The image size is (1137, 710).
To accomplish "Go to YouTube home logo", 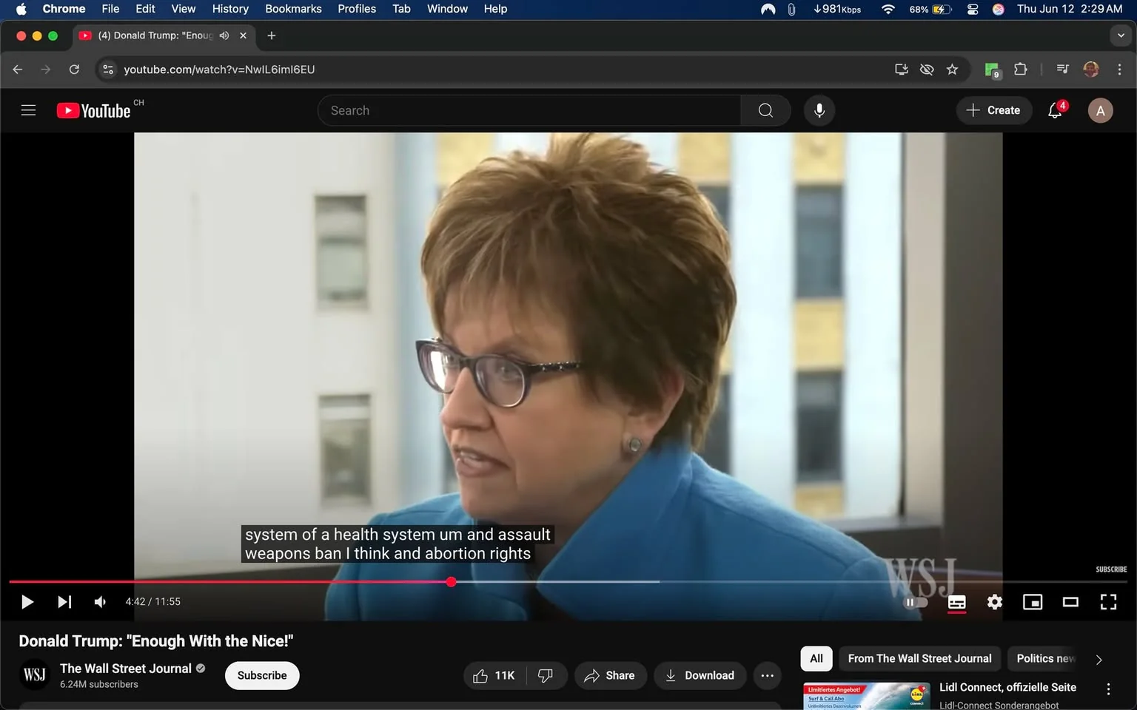I will point(94,110).
